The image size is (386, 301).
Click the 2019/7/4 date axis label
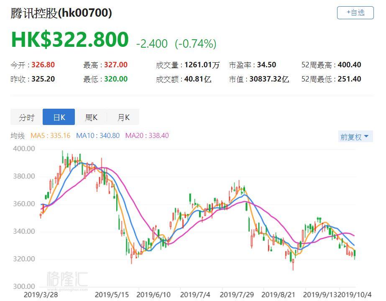coord(195,295)
